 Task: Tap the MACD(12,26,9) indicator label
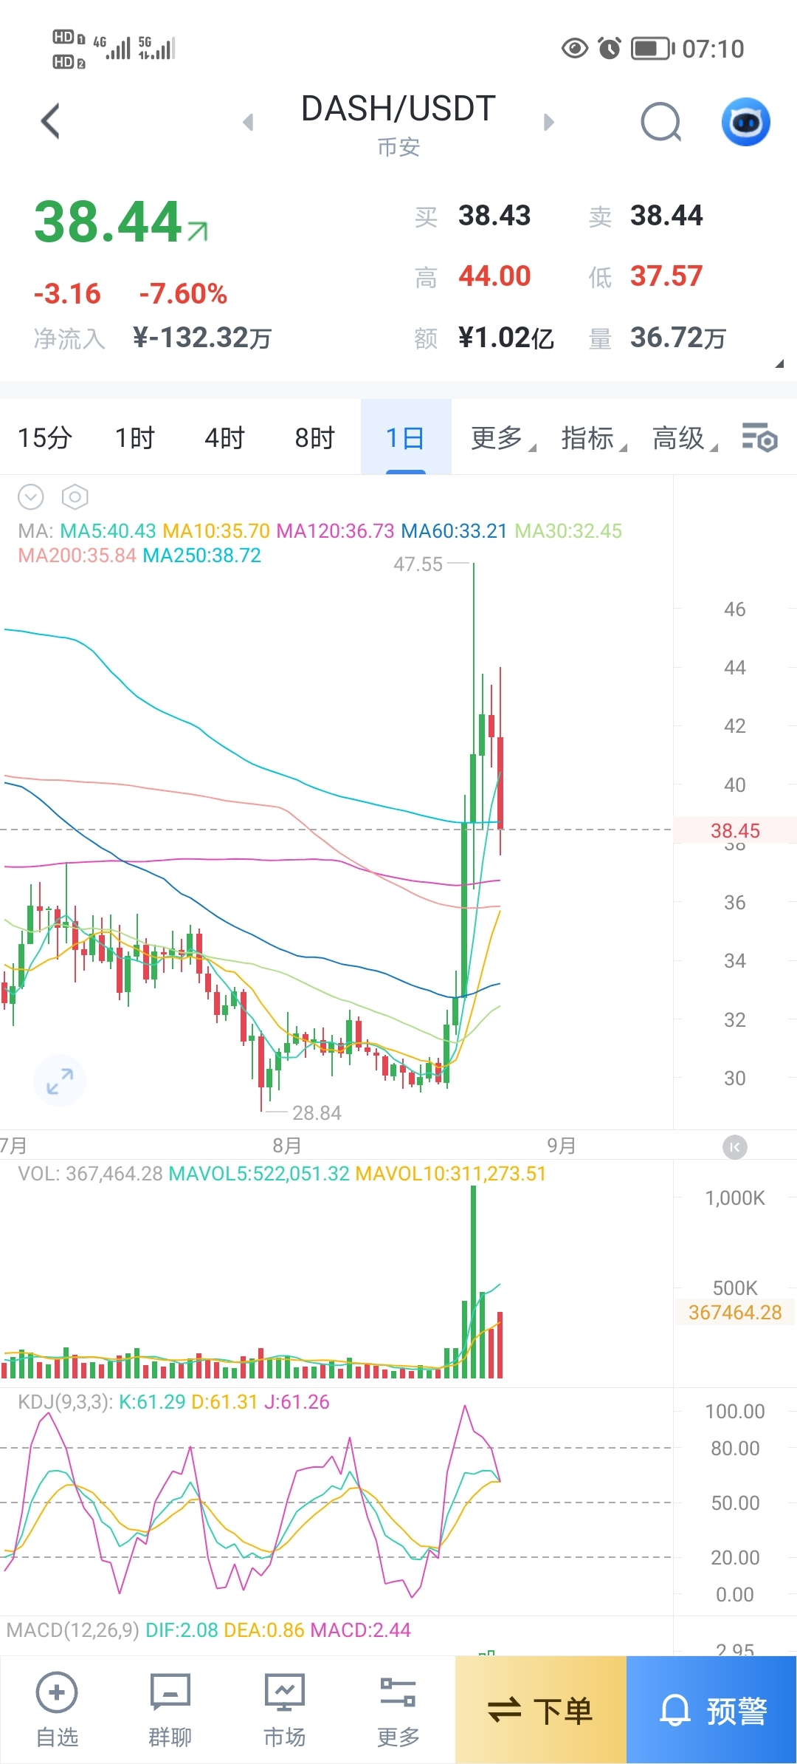72,1630
